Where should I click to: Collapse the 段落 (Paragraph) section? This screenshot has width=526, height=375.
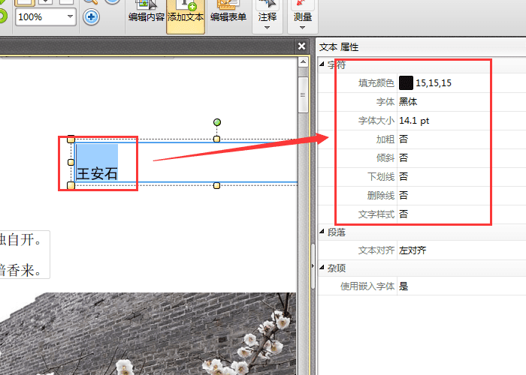click(323, 232)
